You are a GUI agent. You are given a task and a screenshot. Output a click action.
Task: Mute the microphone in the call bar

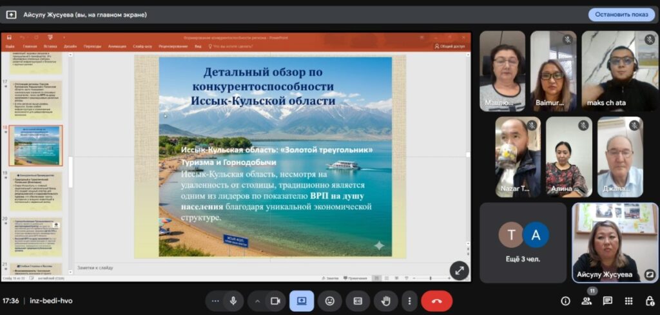(x=233, y=301)
